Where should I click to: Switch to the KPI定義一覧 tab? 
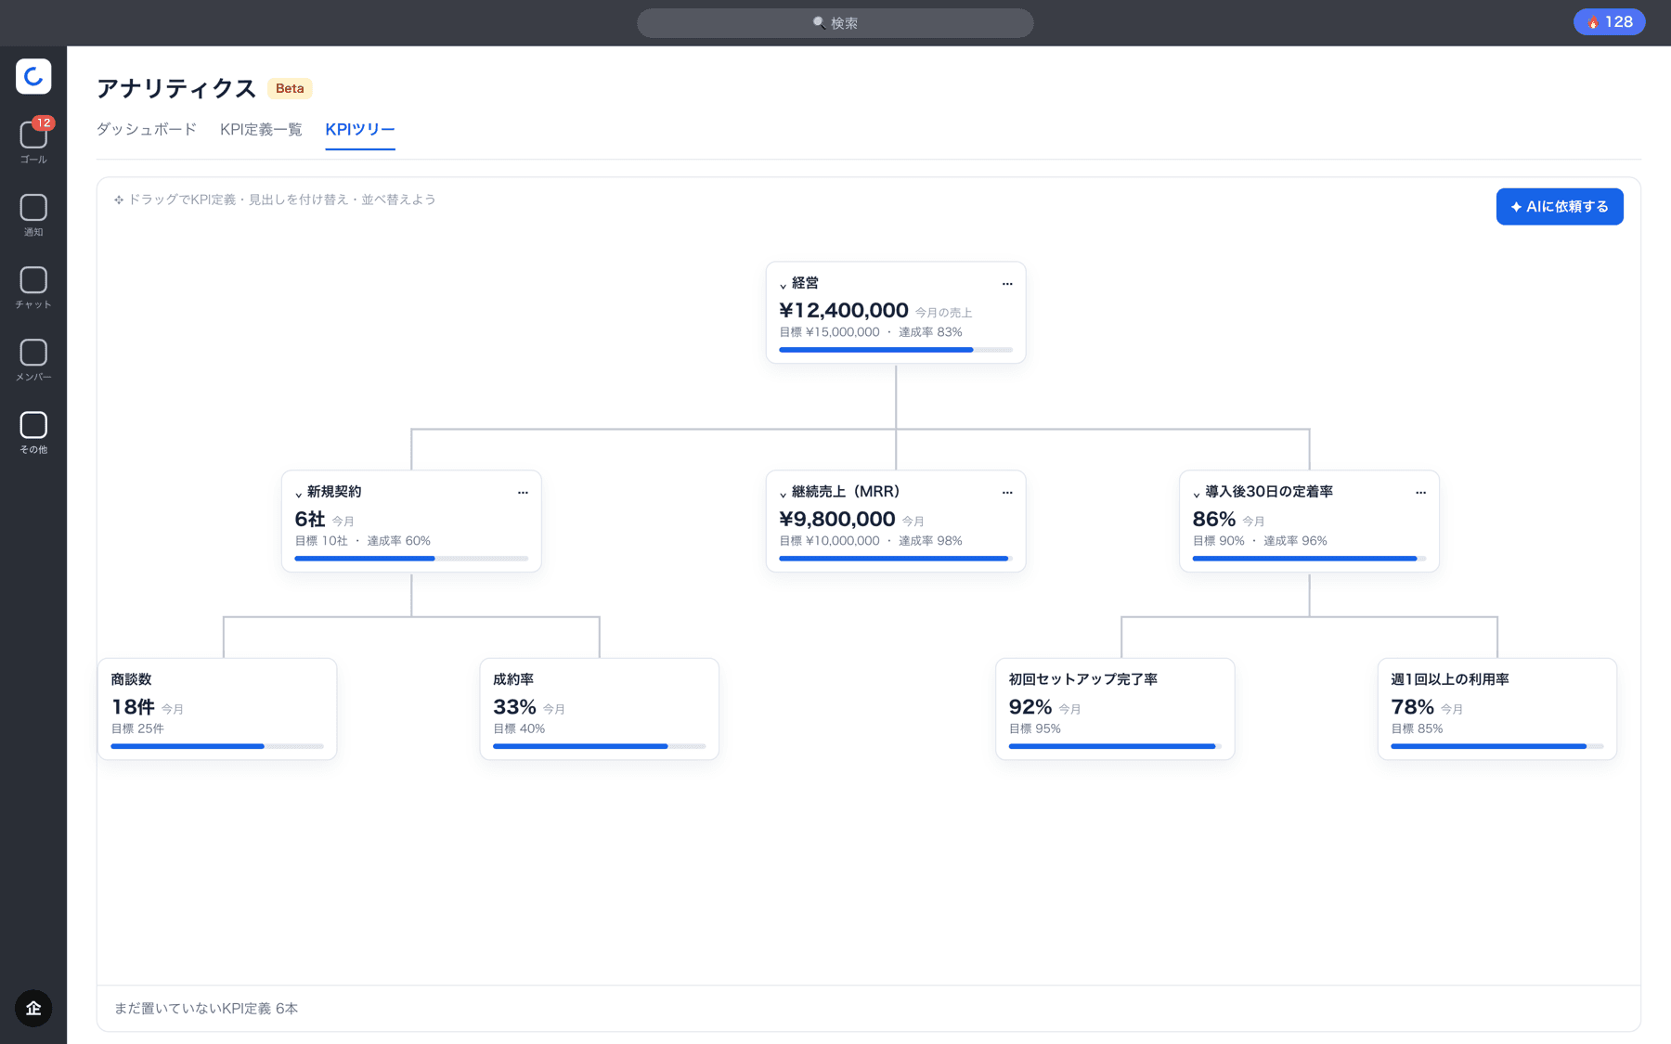click(x=261, y=129)
